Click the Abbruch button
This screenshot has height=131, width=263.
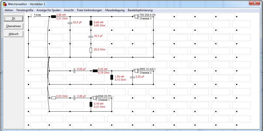(x=13, y=34)
